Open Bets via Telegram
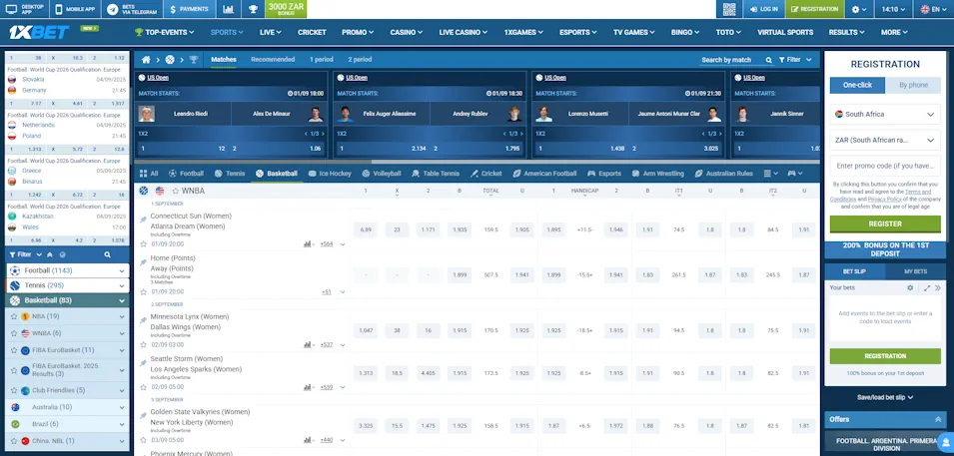Viewport: 954px width, 456px height. [x=132, y=9]
